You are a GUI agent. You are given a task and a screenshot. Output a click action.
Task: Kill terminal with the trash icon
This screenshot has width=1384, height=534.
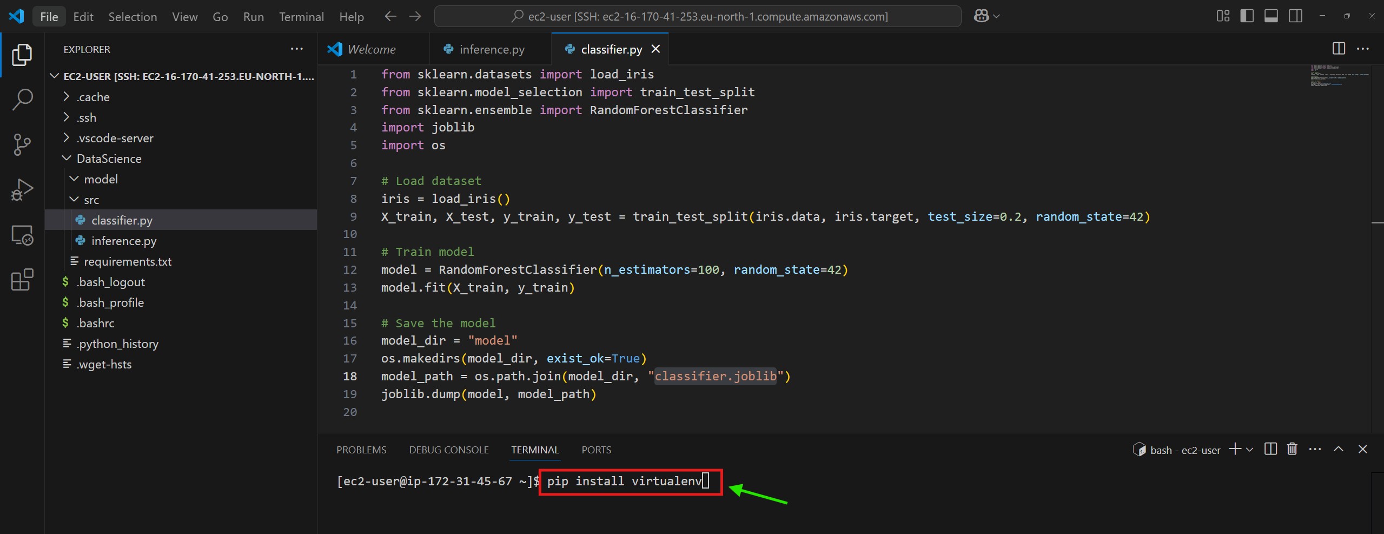pyautogui.click(x=1292, y=449)
